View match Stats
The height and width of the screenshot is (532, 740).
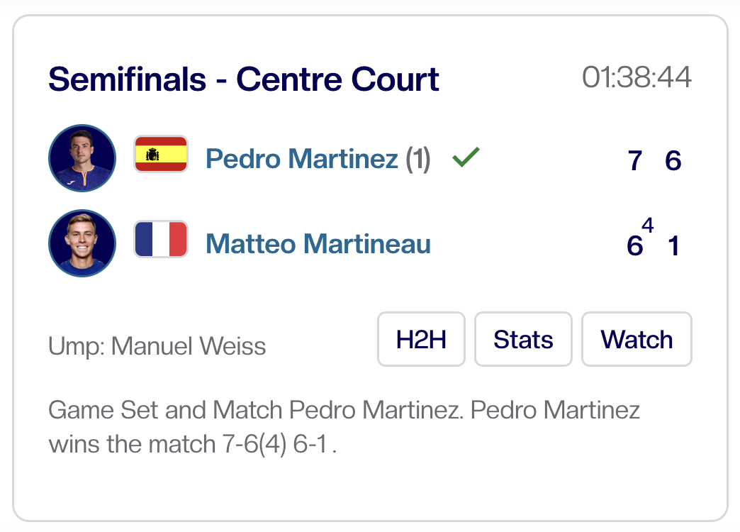coord(523,340)
